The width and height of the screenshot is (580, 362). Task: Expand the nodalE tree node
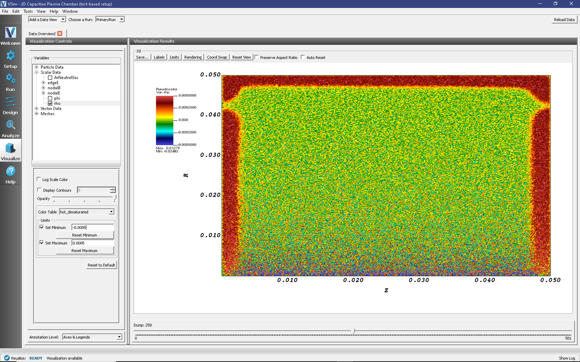pyautogui.click(x=43, y=93)
